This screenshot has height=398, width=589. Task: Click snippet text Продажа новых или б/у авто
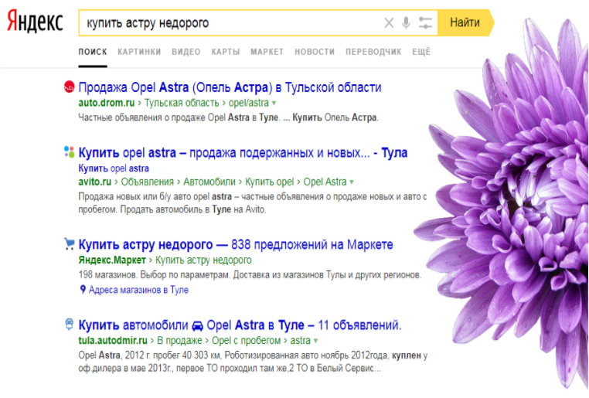[x=134, y=196]
